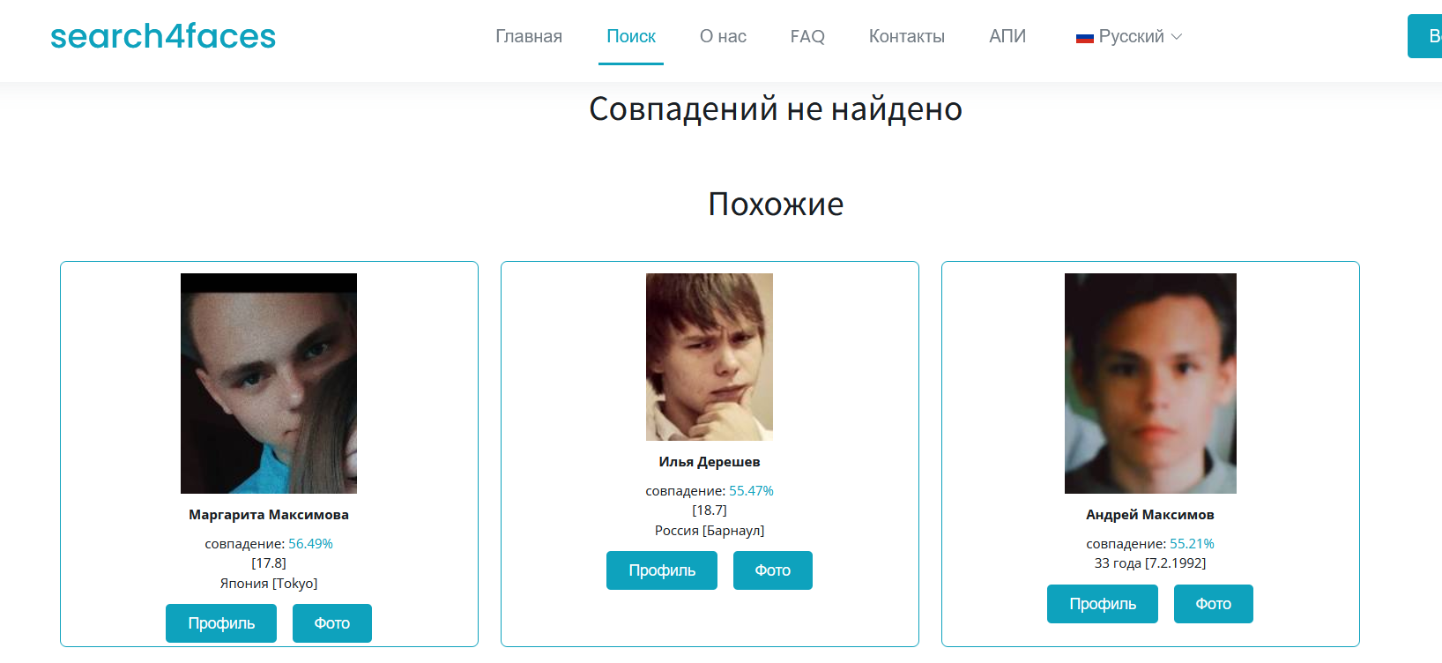Click Илья Дерешев's photo thumbnail
The width and height of the screenshot is (1442, 663).
click(710, 357)
